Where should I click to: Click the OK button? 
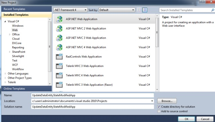tap(186, 119)
